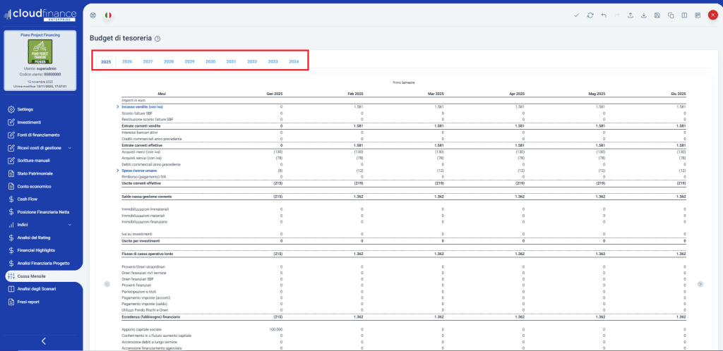
Task: Expand the Spese risorse umane row
Action: [x=117, y=171]
